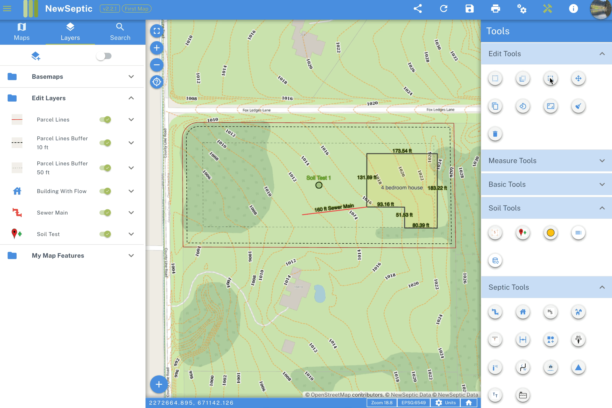Click the fullscreen map button

coord(157,31)
